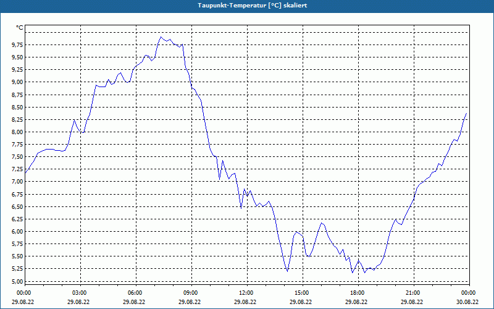The image size is (494, 309).
Task: Click the 8,00 y-axis label
Action: pyautogui.click(x=17, y=132)
